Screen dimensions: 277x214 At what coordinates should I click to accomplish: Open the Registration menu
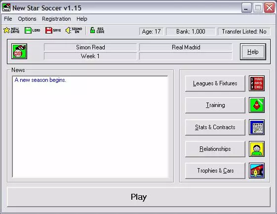point(56,19)
